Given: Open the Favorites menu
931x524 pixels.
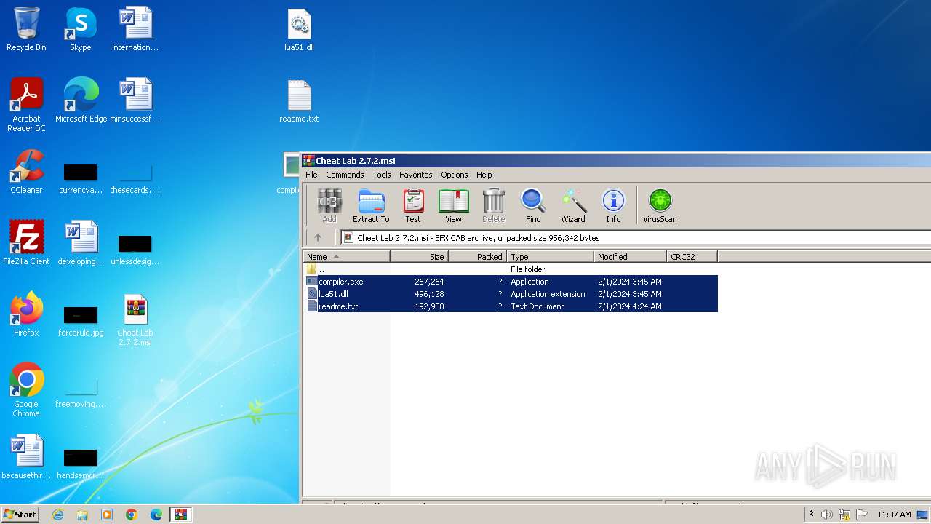Looking at the screenshot, I should tap(416, 175).
